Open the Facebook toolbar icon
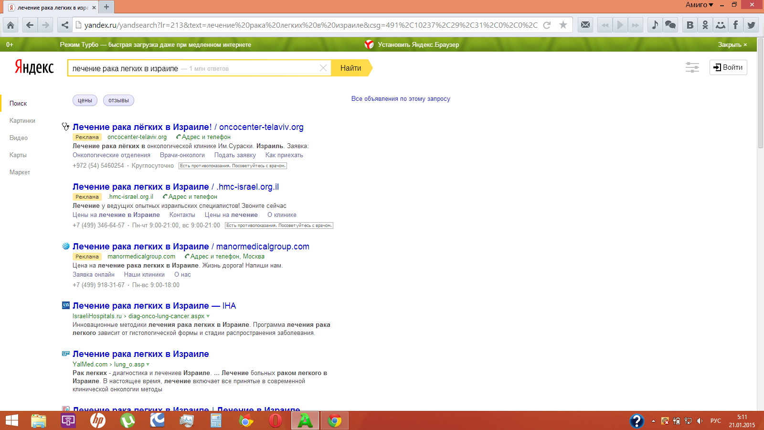 pos(735,25)
